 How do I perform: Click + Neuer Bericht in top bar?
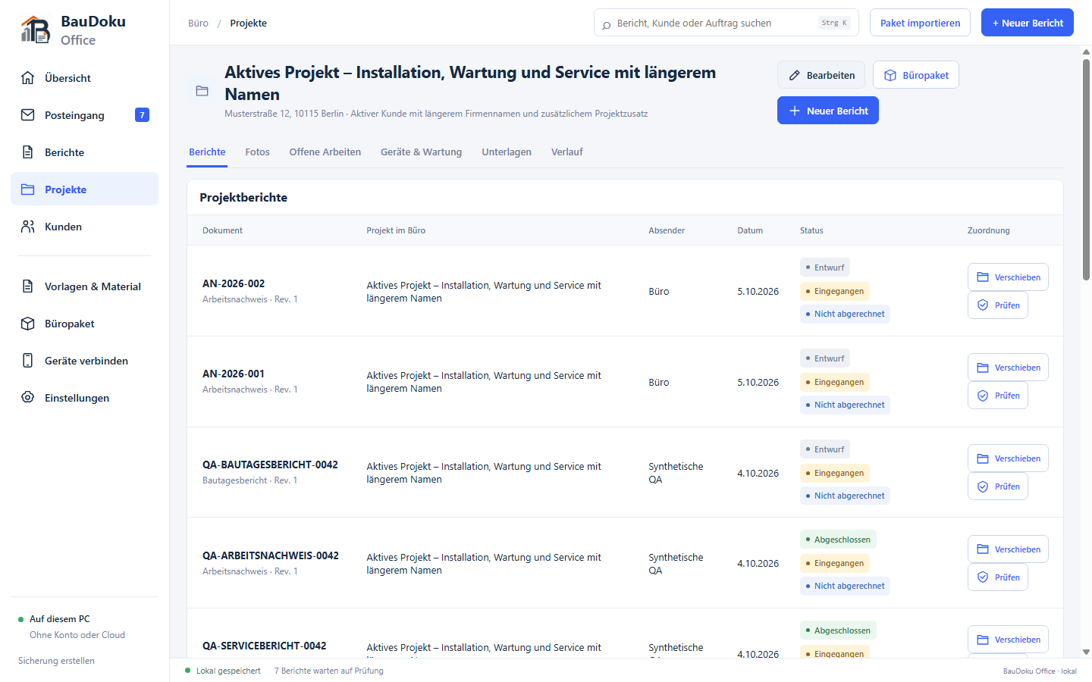tap(1028, 23)
